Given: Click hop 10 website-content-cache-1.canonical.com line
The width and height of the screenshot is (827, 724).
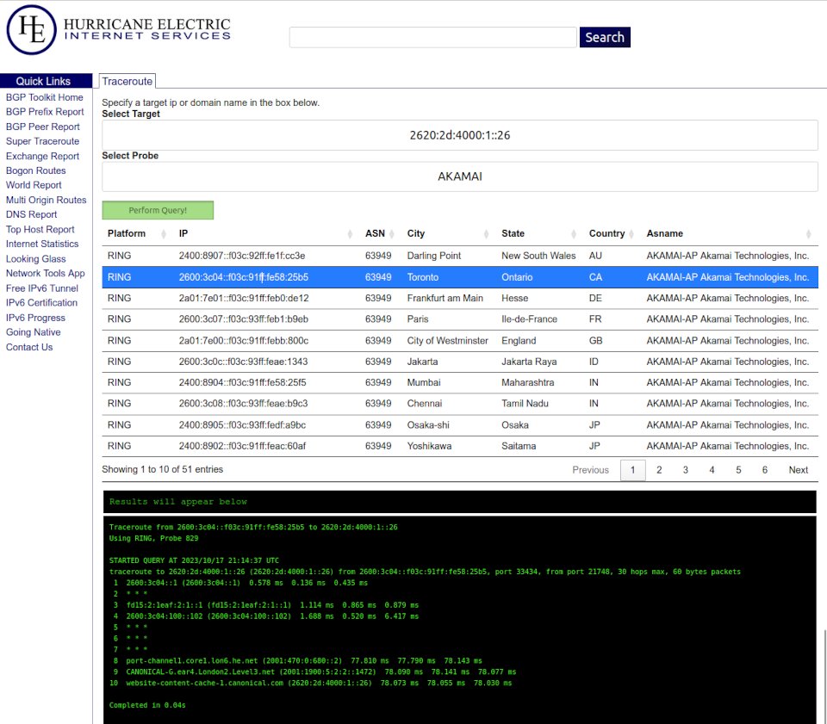Looking at the screenshot, I should pos(311,683).
